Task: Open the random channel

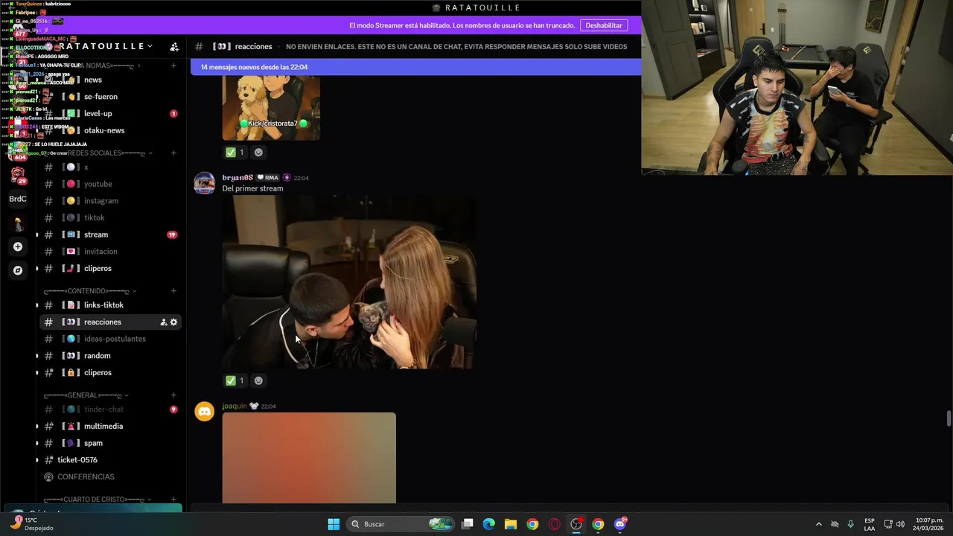Action: point(109,356)
